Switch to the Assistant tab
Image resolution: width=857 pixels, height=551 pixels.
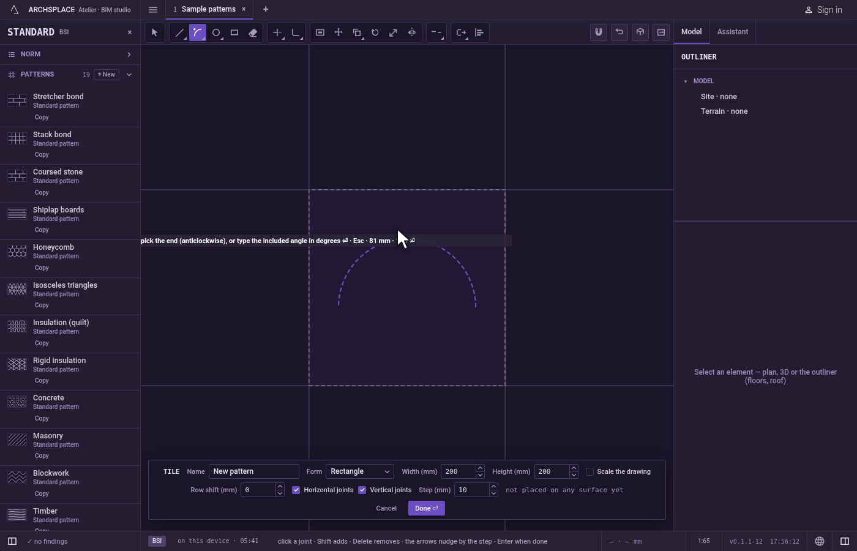[x=733, y=32]
